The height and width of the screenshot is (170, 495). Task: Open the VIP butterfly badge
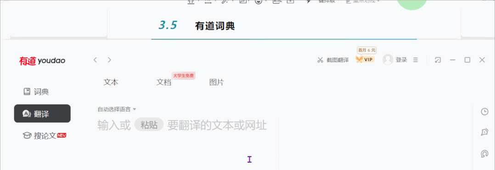click(x=365, y=60)
